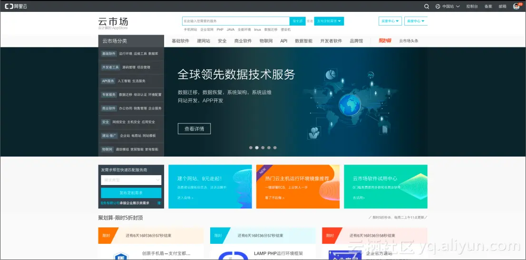Click 电商站 subcategory in sidebar
This screenshot has height=260, width=526.
tap(136, 136)
